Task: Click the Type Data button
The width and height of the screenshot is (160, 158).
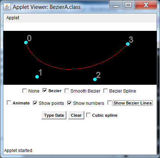Action: pos(54,115)
